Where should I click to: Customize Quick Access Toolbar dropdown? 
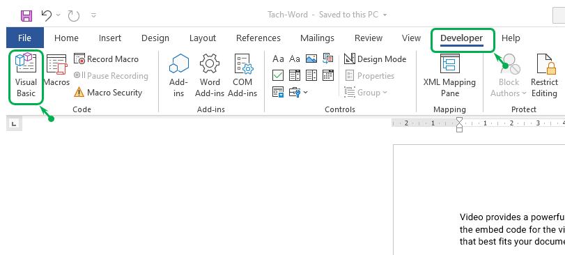pos(93,15)
